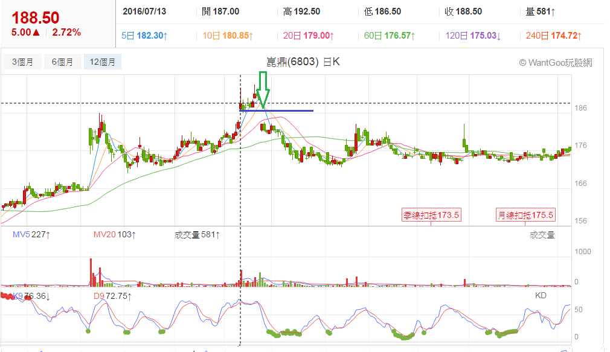Click the 1000 volume axis label
The height and width of the screenshot is (352, 610).
pyautogui.click(x=582, y=252)
